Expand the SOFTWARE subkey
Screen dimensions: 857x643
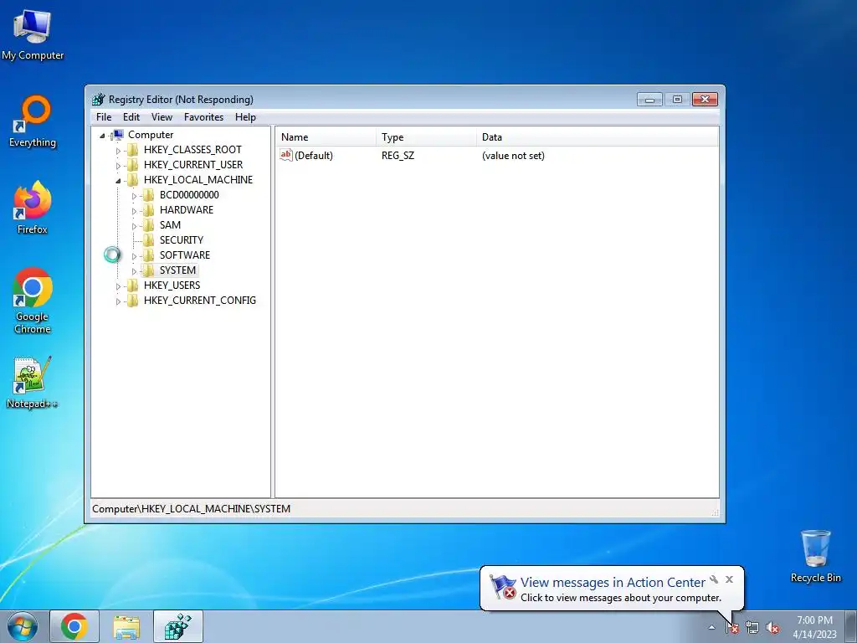(134, 256)
